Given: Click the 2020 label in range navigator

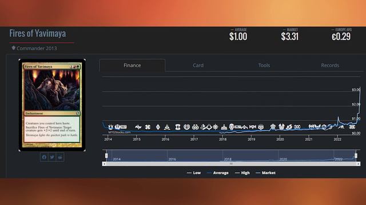Looking at the screenshot, I should [283, 159].
